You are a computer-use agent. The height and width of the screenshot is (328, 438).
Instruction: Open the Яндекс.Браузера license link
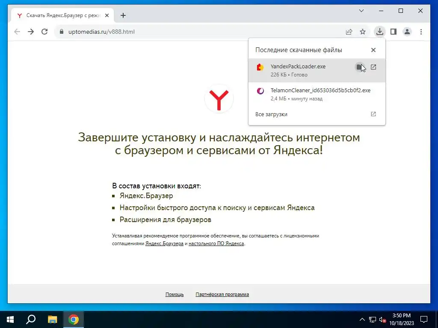164,243
